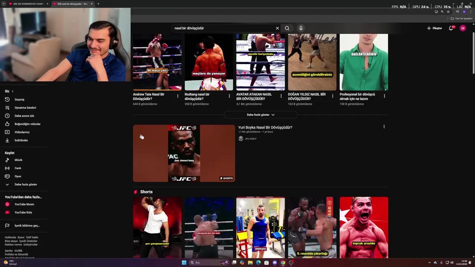Open the Telif hakkı footer link
This screenshot has height=267, width=475.
click(32, 237)
